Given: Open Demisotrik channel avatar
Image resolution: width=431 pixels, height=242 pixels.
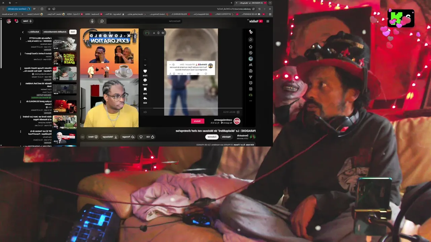Looking at the screenshot, I should pyautogui.click(x=252, y=137).
